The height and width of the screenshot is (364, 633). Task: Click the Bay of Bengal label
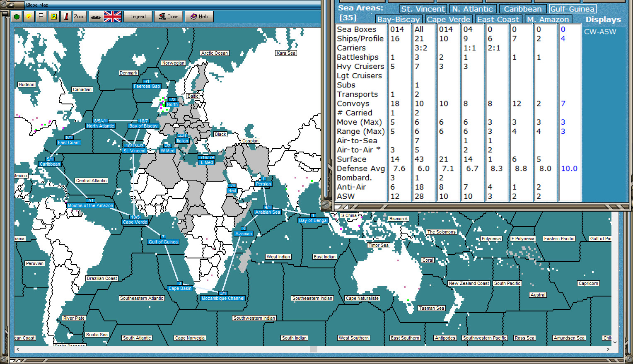313,220
